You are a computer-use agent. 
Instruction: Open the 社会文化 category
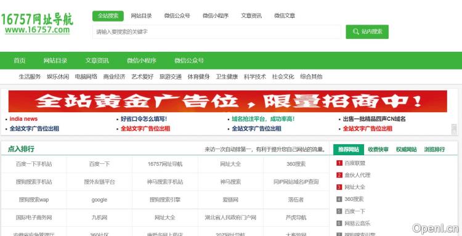(x=283, y=77)
